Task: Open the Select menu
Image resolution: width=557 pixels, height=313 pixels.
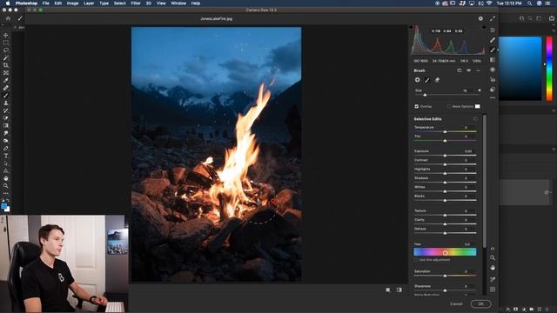Action: (120, 3)
